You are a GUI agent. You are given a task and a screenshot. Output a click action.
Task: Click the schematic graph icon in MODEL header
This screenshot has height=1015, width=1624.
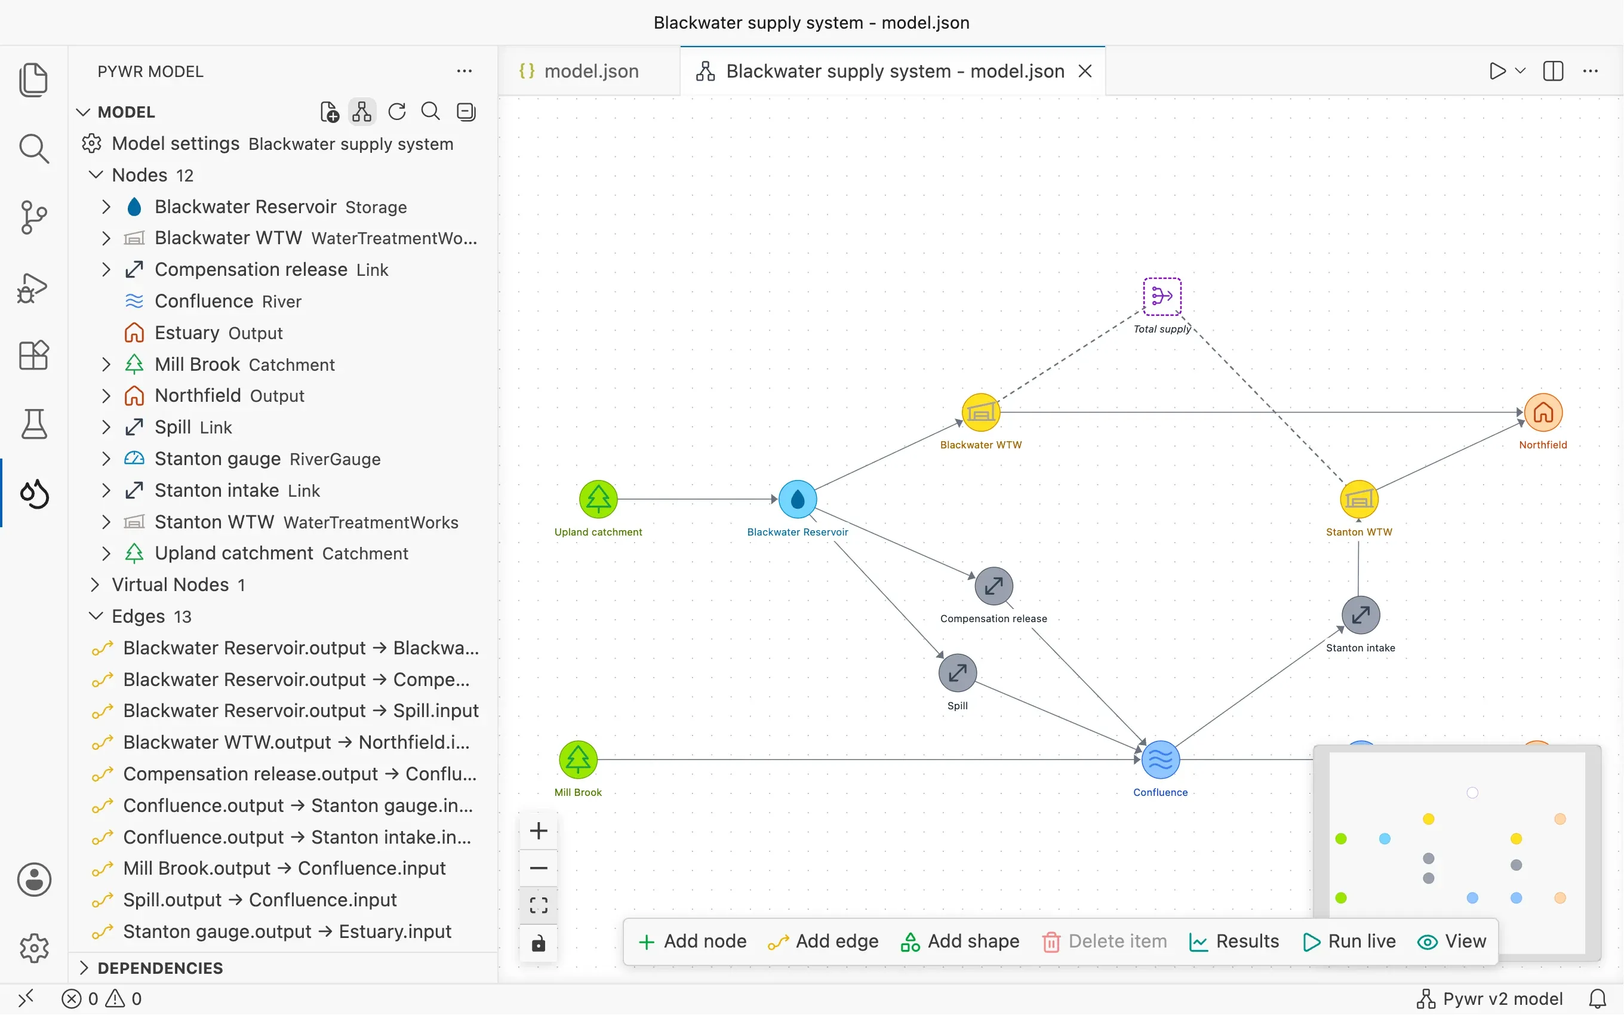tap(362, 112)
